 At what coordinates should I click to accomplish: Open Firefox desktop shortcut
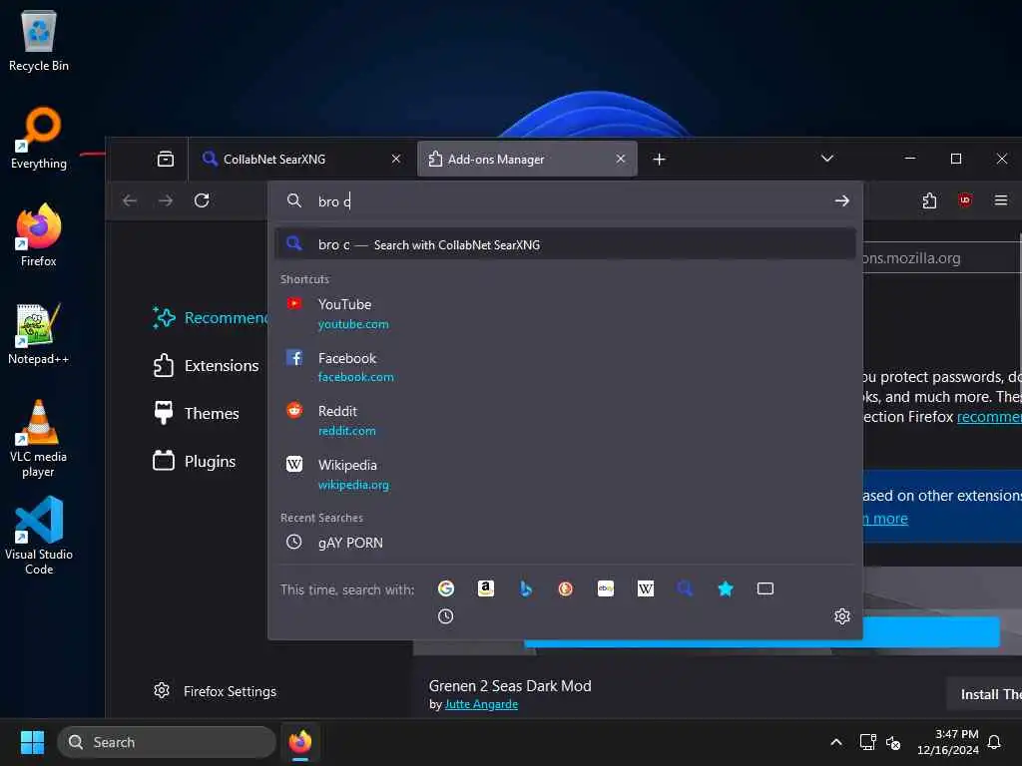[39, 235]
